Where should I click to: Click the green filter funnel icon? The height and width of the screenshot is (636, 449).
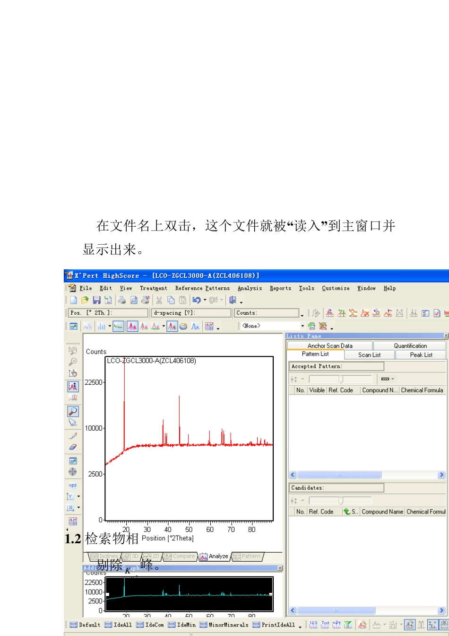click(x=348, y=625)
